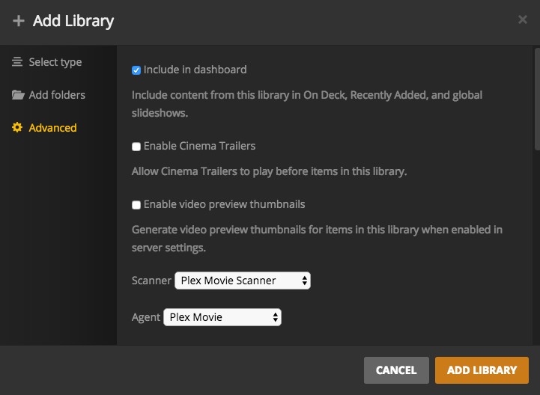Expand the Agent dropdown showing Plex Movie
Viewport: 540px width, 395px height.
pyautogui.click(x=222, y=317)
